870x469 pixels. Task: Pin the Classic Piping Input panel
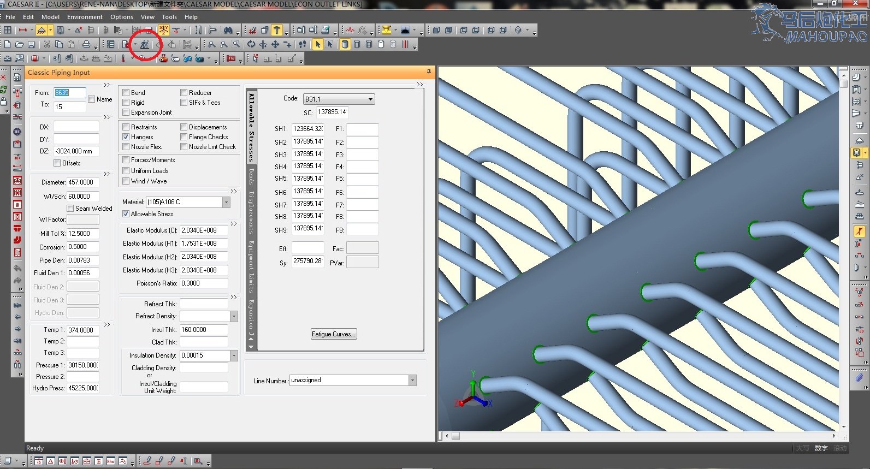[x=429, y=72]
